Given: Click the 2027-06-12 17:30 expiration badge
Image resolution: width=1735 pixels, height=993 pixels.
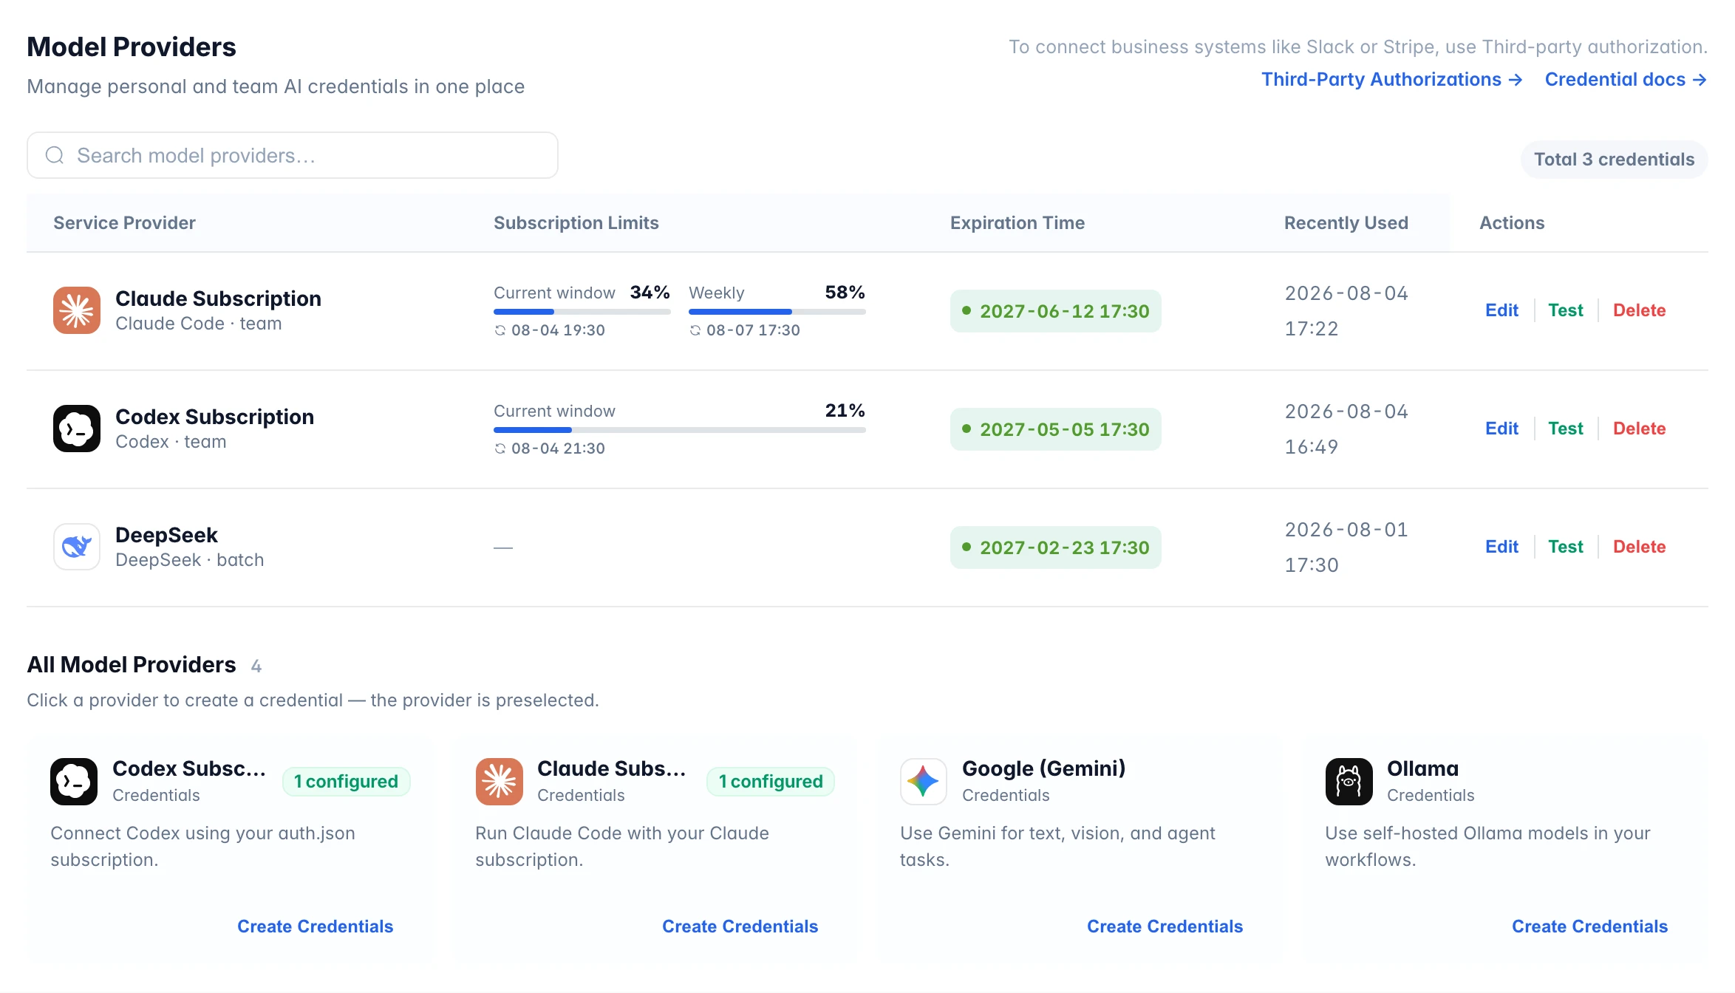Looking at the screenshot, I should point(1055,311).
